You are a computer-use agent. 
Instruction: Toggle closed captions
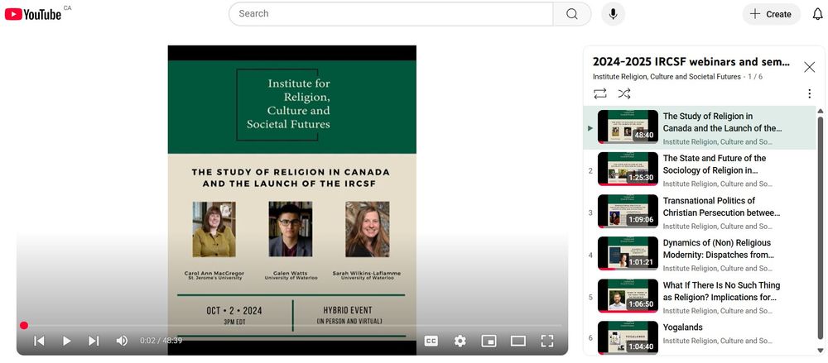coord(431,341)
